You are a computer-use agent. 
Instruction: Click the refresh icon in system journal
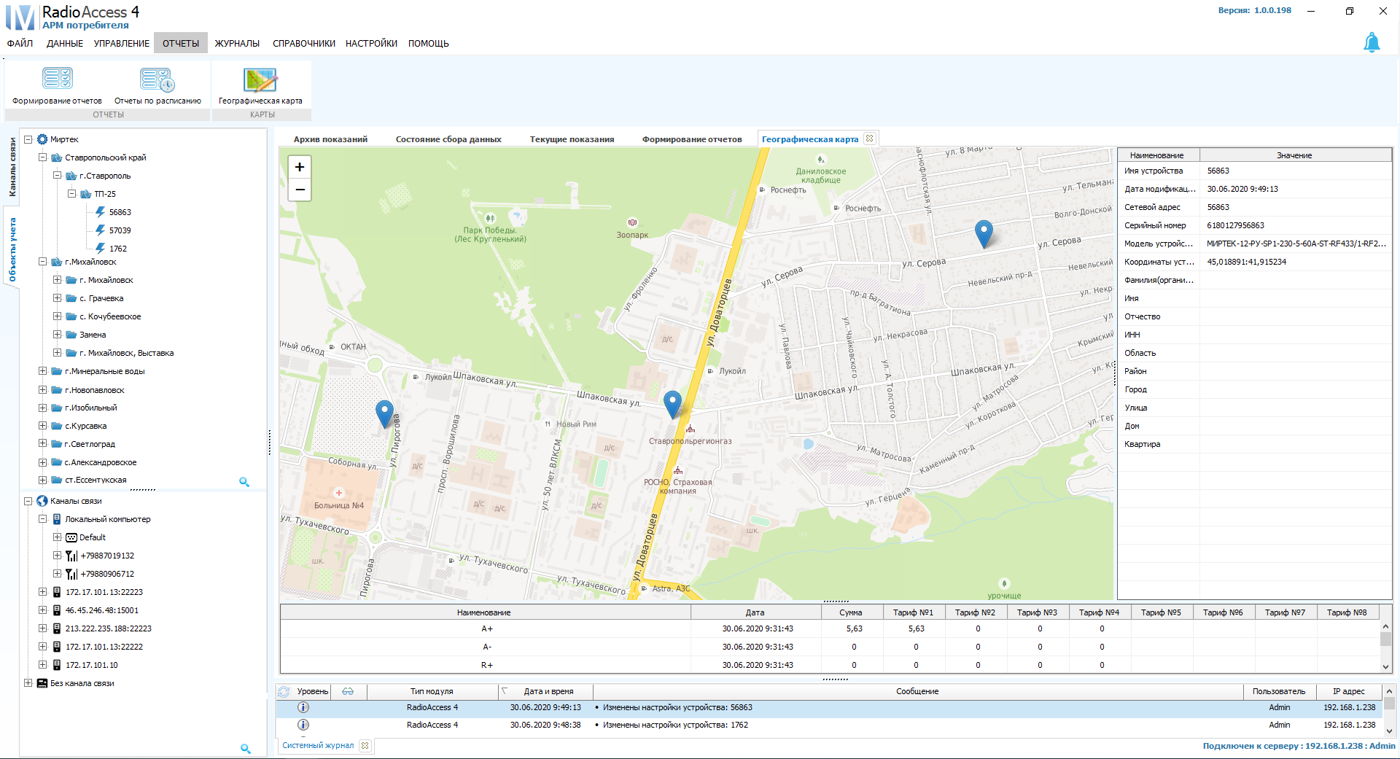284,691
